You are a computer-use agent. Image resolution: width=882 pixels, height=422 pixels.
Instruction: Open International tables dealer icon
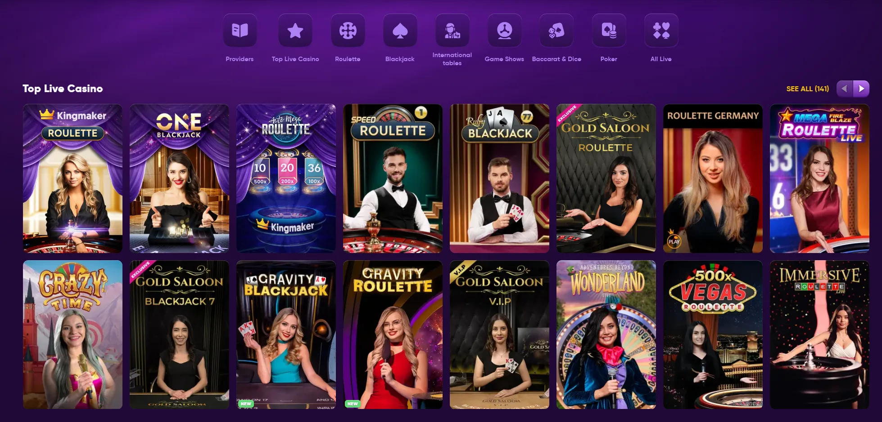(452, 31)
